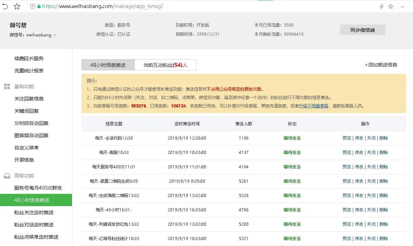Click the 2019/9/18 16:33:00 time cell
Viewport: 413px width, 246px height.
tap(187, 210)
